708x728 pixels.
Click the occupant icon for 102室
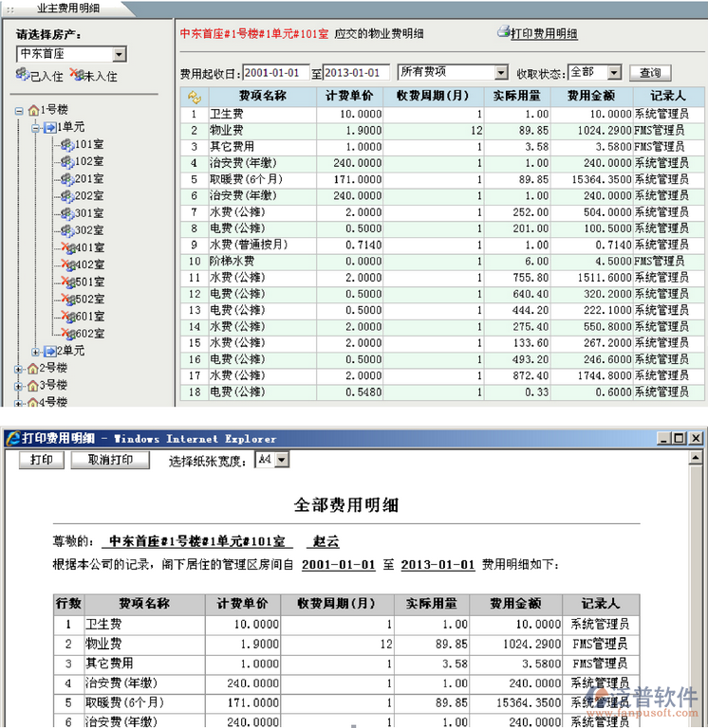pyautogui.click(x=67, y=162)
